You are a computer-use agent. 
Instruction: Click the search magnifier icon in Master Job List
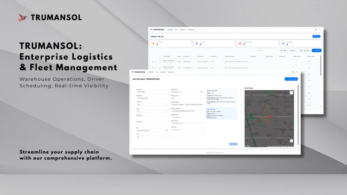click(x=258, y=50)
